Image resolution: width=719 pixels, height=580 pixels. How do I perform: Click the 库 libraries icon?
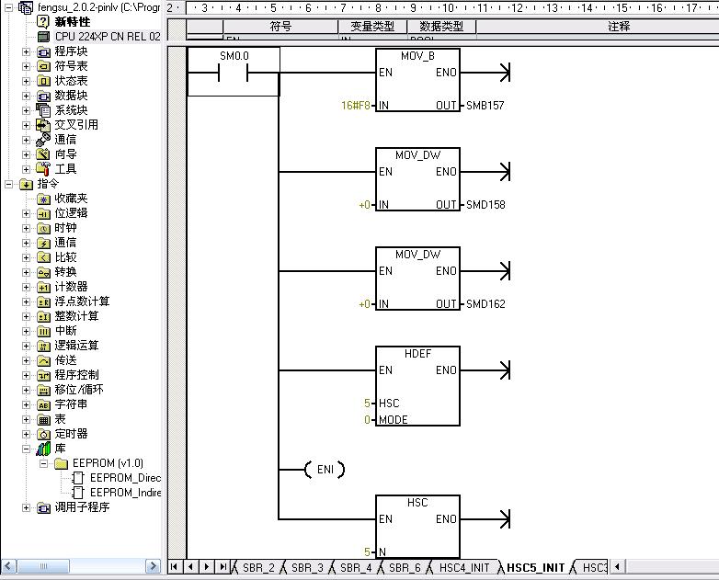coord(43,449)
